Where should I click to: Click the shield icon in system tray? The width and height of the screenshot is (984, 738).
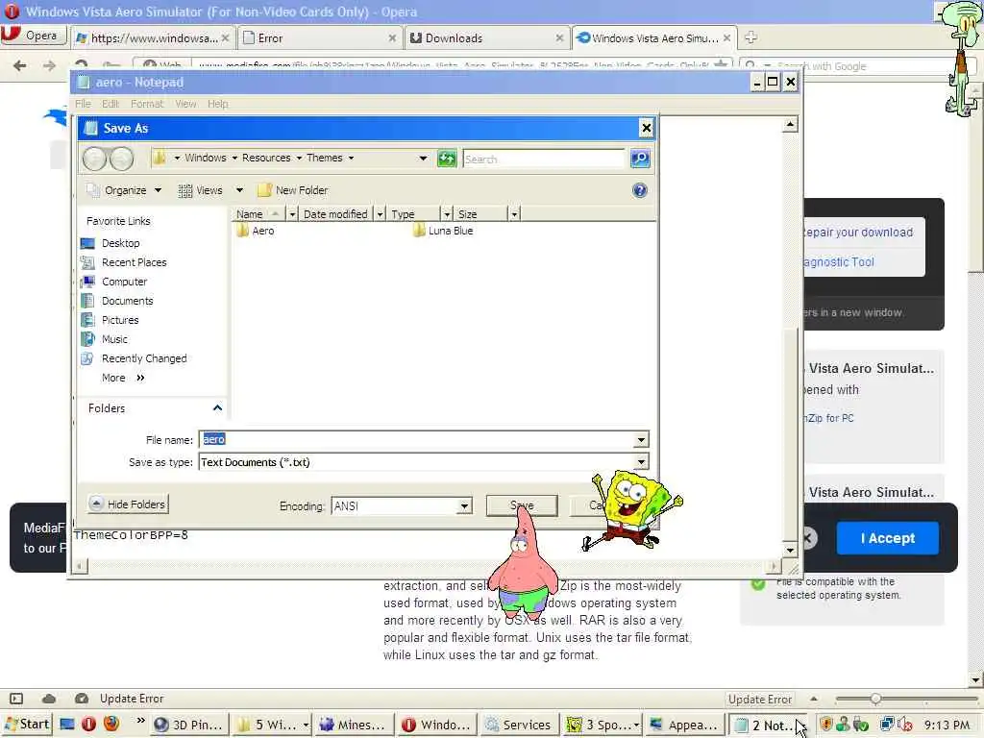pos(825,725)
